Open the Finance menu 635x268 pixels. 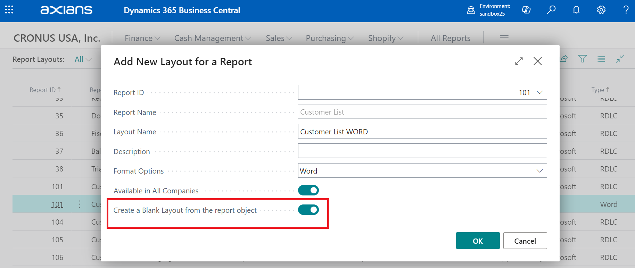pyautogui.click(x=142, y=38)
